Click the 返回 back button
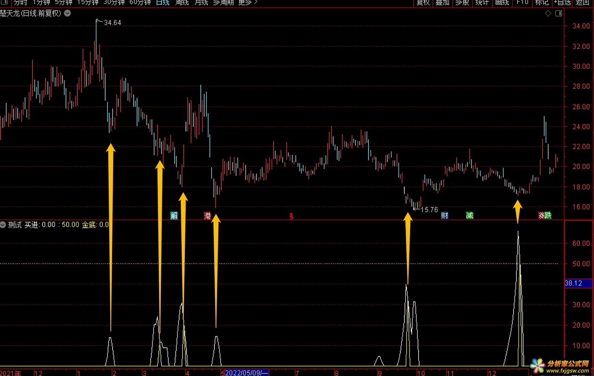The image size is (594, 376). click(582, 2)
